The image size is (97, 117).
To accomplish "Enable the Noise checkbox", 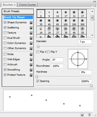I will [x=5, y=54].
